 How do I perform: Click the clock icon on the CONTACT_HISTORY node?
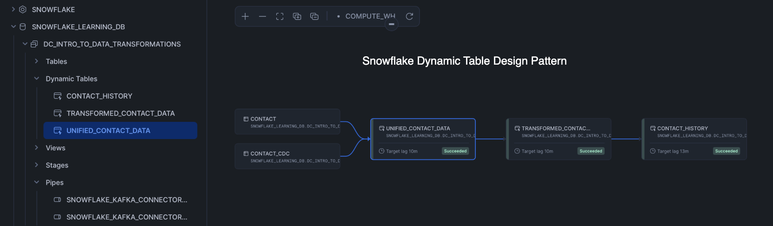pos(653,151)
